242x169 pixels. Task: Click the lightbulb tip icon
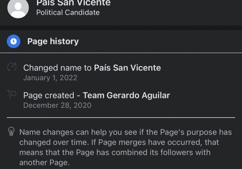click(11, 131)
